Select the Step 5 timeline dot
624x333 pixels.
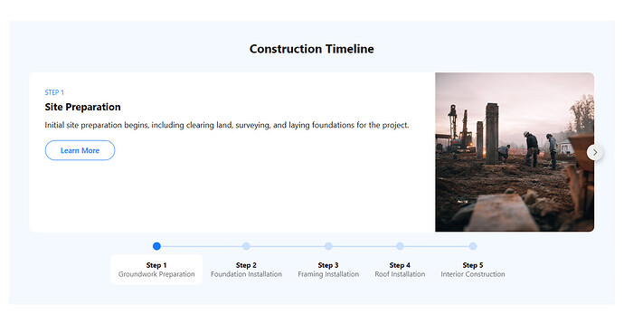point(473,246)
